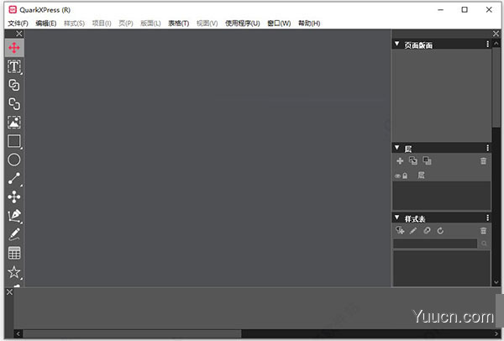Screen dimensions: 504x341
Task: Select the Oval Box tool
Action: (x=14, y=160)
